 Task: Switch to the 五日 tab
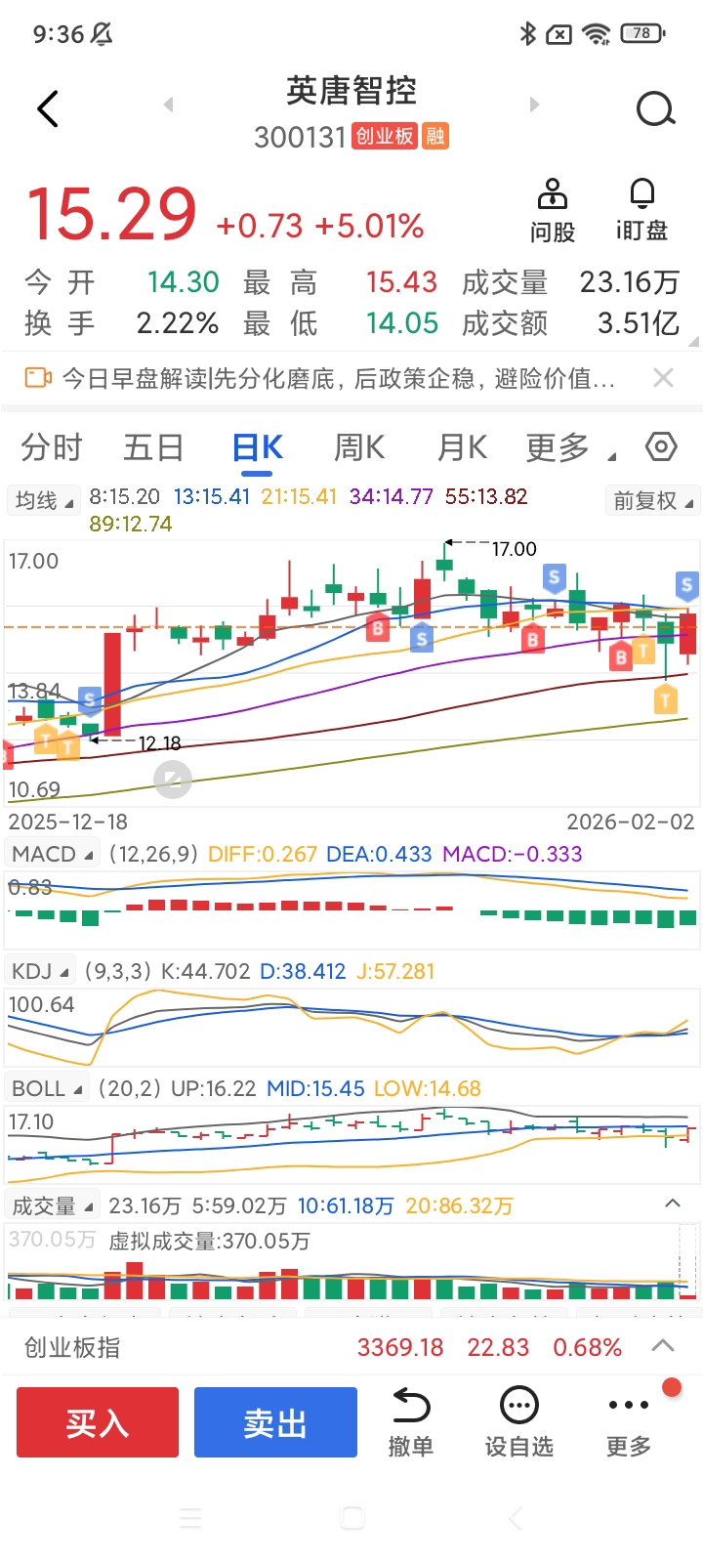click(154, 447)
